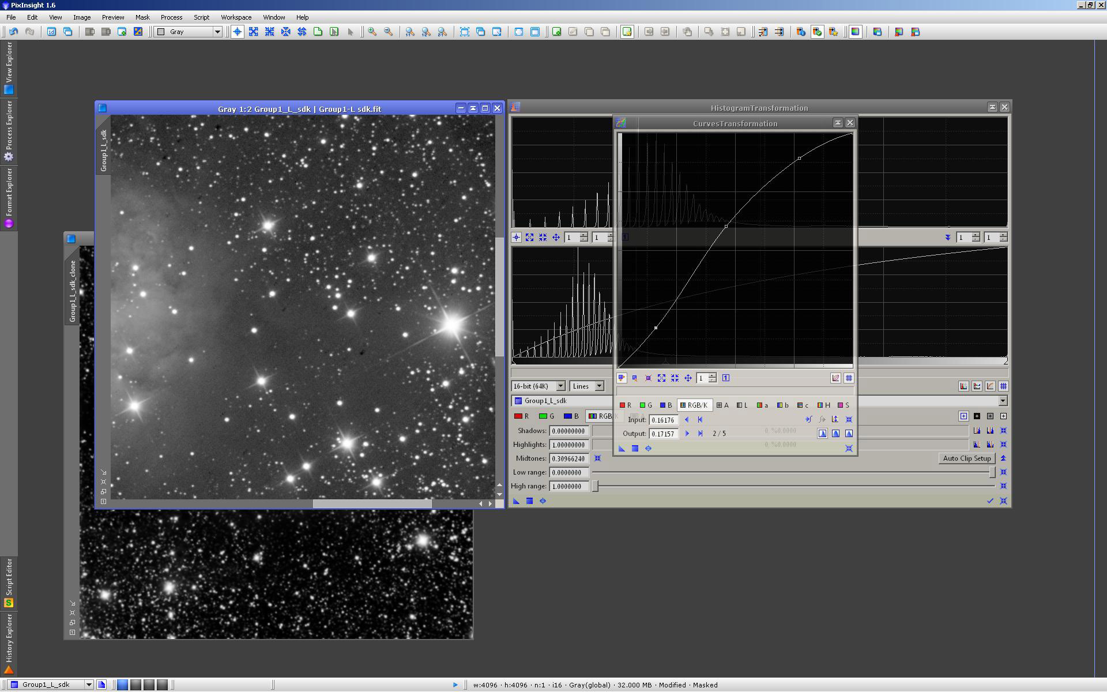Viewport: 1107px width, 692px height.
Task: Shade the HistogramTransformation window title button
Action: coord(992,107)
